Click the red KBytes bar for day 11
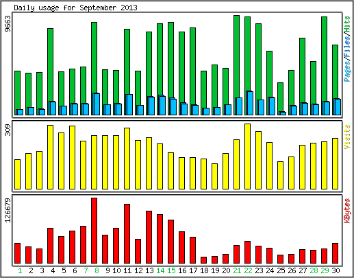Image resolution: width=354 pixels, height=278 pixels. (x=127, y=233)
